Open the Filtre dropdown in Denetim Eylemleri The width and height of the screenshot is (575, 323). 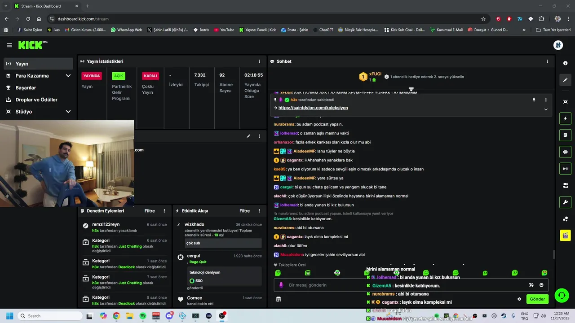click(x=150, y=211)
